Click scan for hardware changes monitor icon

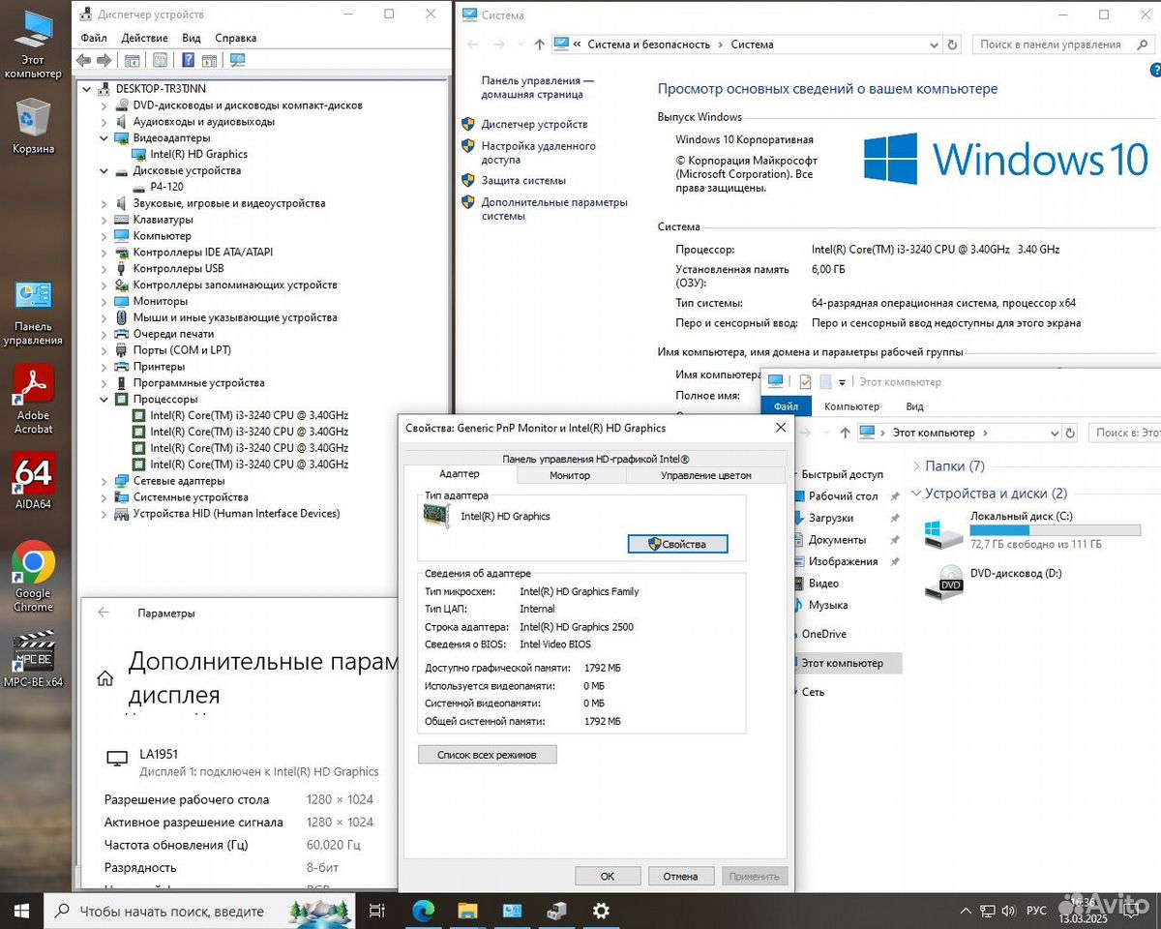click(237, 60)
